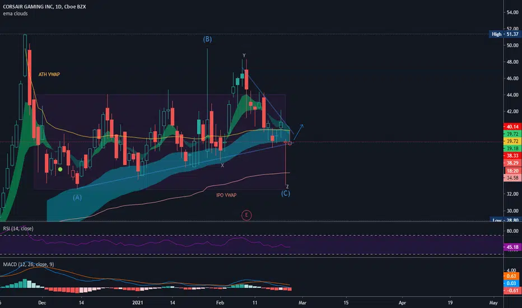Image resolution: width=522 pixels, height=308 pixels.
Task: Click the 'Feb' date on time axis
Action: (220, 302)
